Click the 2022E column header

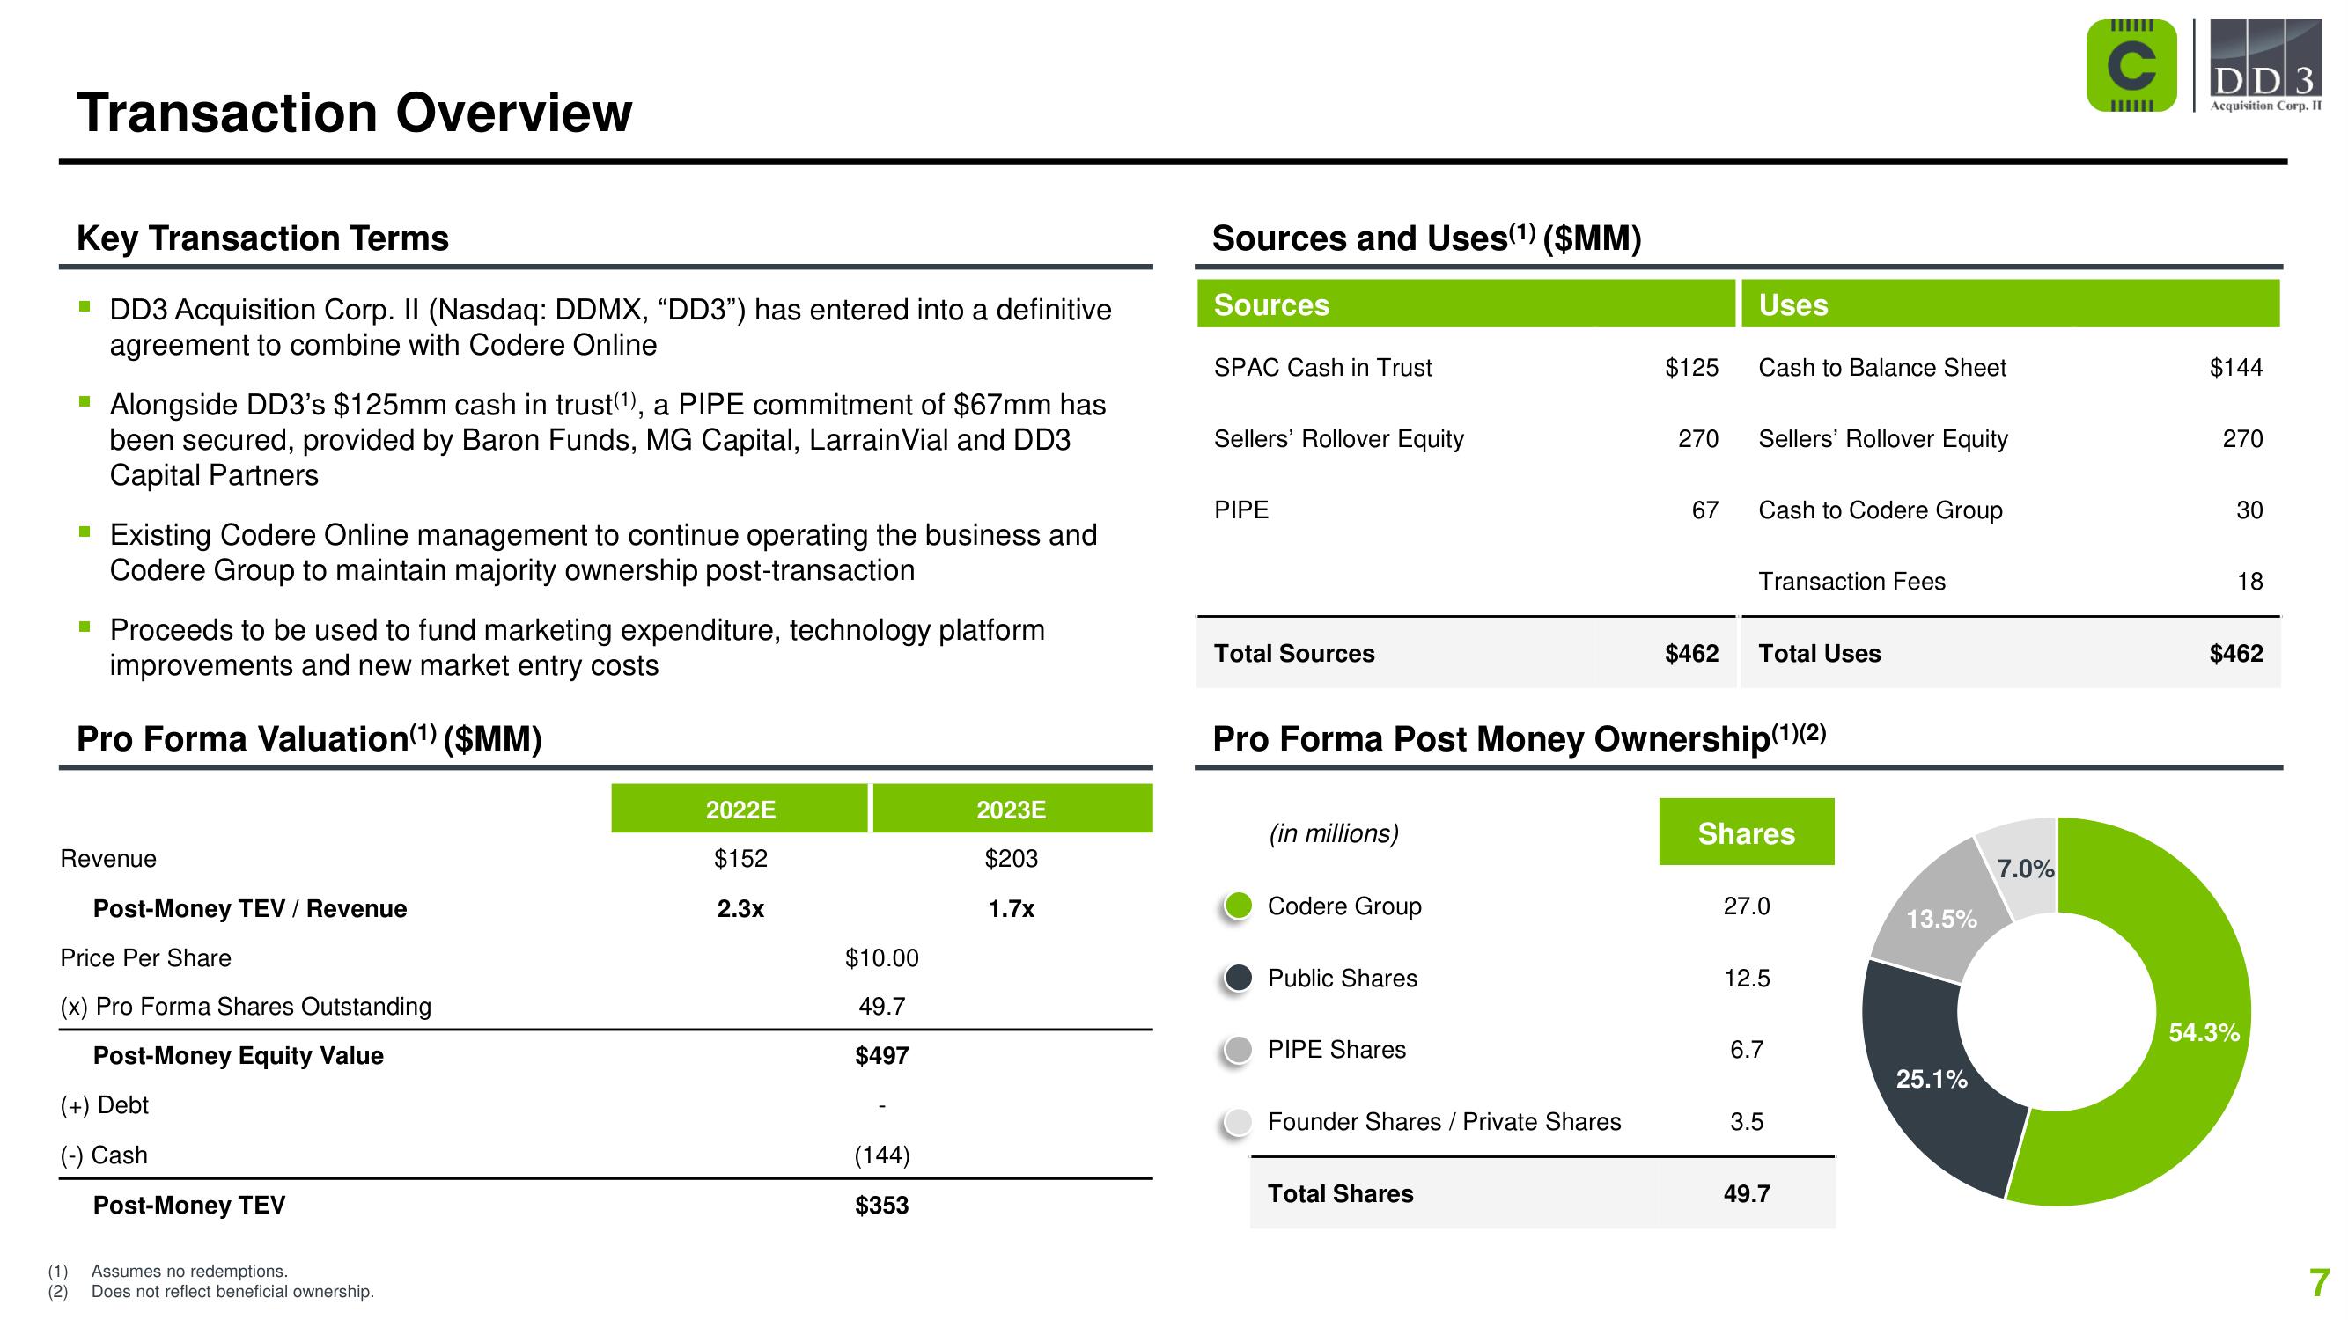click(740, 809)
